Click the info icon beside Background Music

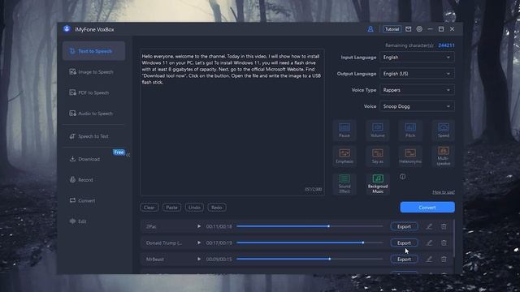point(402,177)
